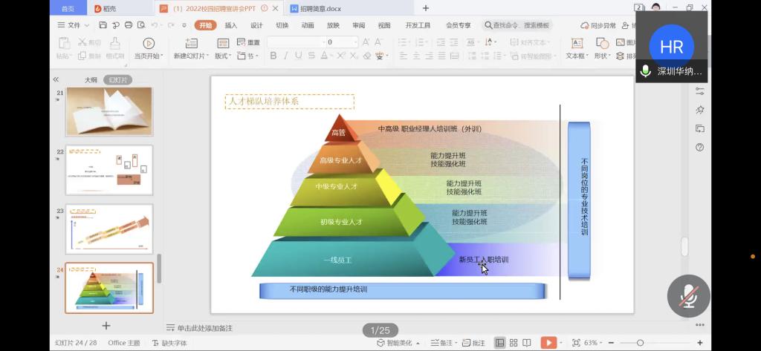This screenshot has width=761, height=351.
Task: Unmute the microphone button
Action: pos(688,295)
